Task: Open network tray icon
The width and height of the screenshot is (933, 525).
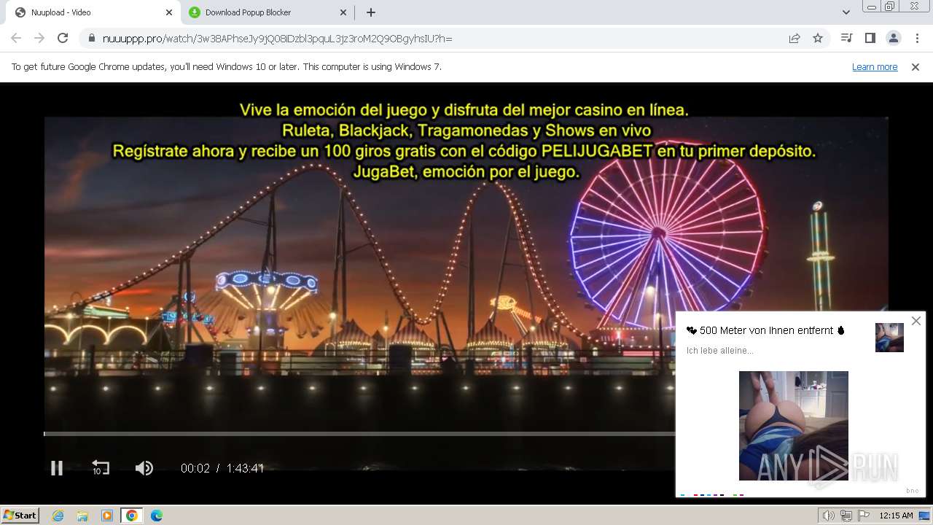Action: [846, 516]
